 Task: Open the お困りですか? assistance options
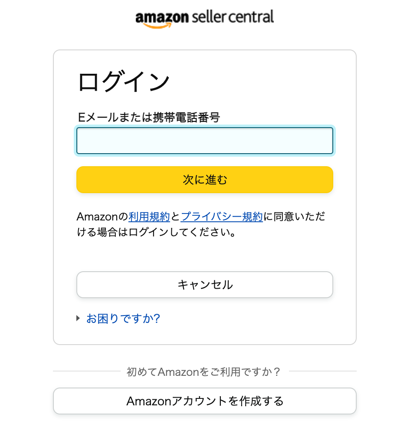pos(123,318)
